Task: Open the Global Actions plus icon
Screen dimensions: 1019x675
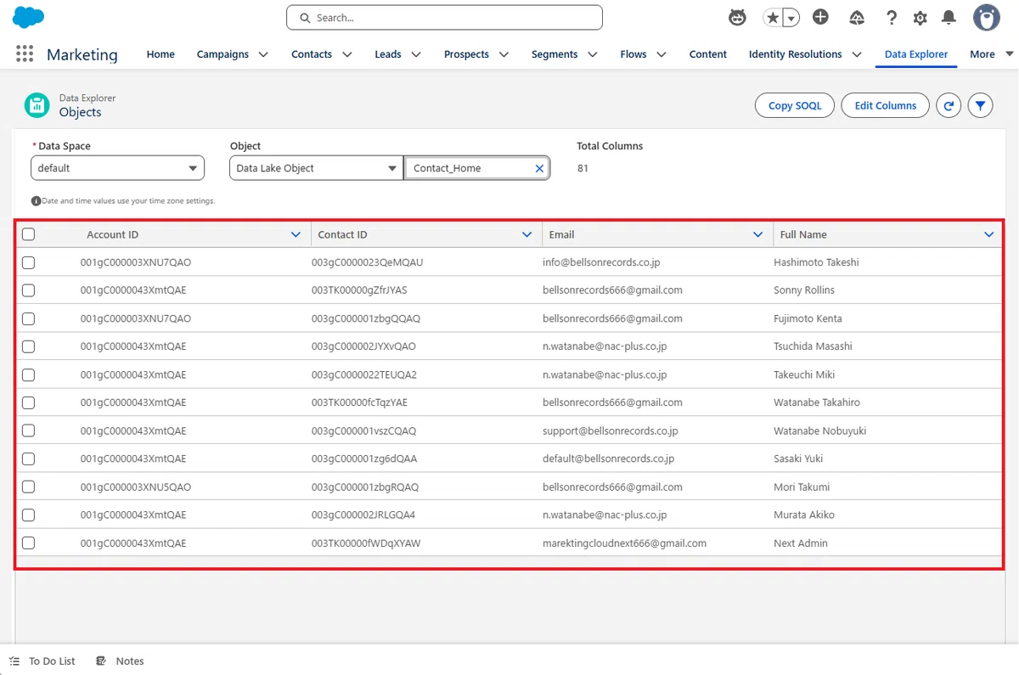Action: click(x=820, y=17)
